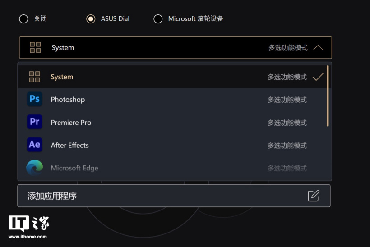Click the app list vertical scrollbar
Screen dimensions: 370x247
coord(328,96)
